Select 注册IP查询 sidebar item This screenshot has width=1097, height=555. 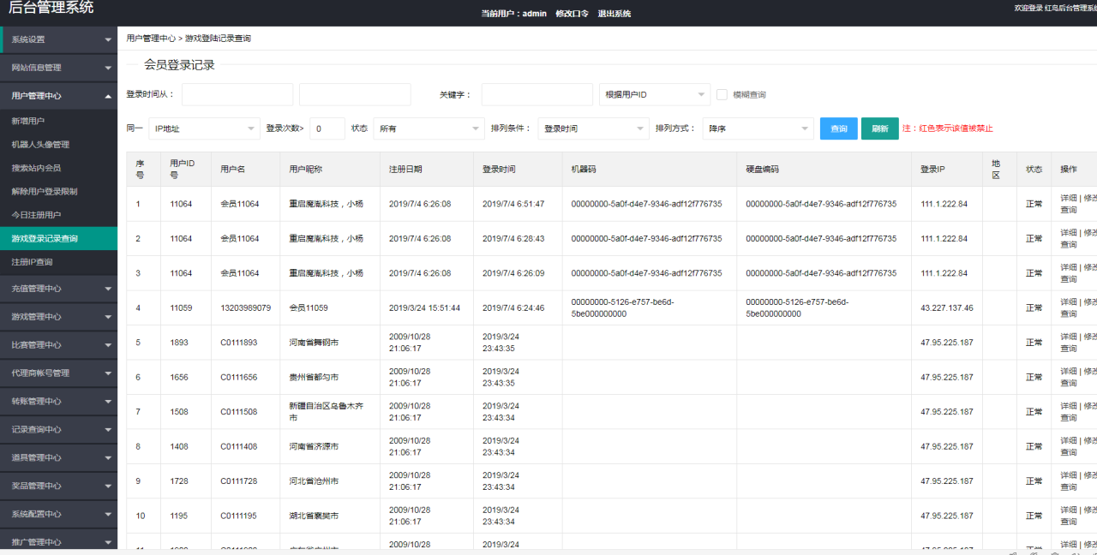(32, 262)
